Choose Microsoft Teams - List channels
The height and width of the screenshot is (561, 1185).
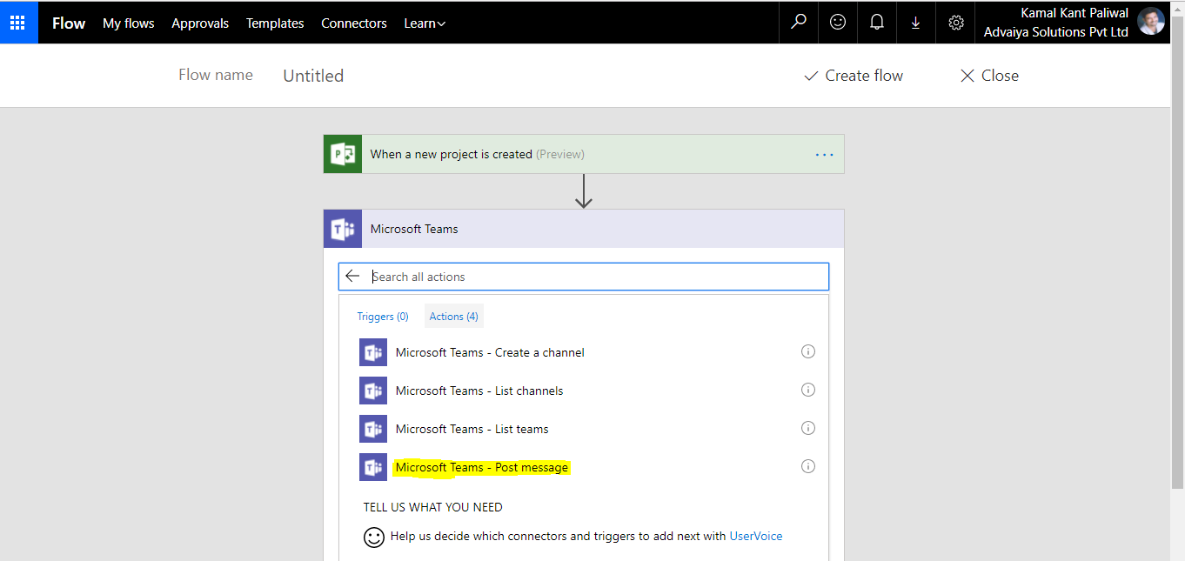(x=479, y=391)
